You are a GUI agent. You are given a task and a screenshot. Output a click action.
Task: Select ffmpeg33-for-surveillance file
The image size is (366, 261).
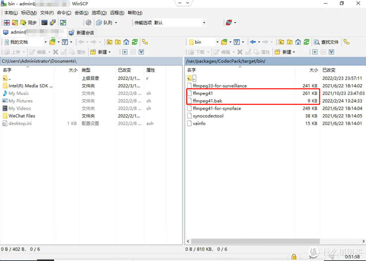220,86
